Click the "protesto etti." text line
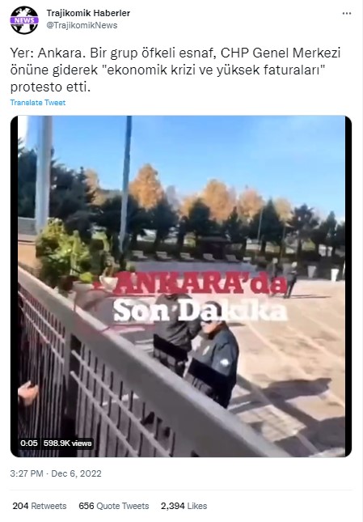Screen dimensions: 363x522 pyautogui.click(x=50, y=87)
